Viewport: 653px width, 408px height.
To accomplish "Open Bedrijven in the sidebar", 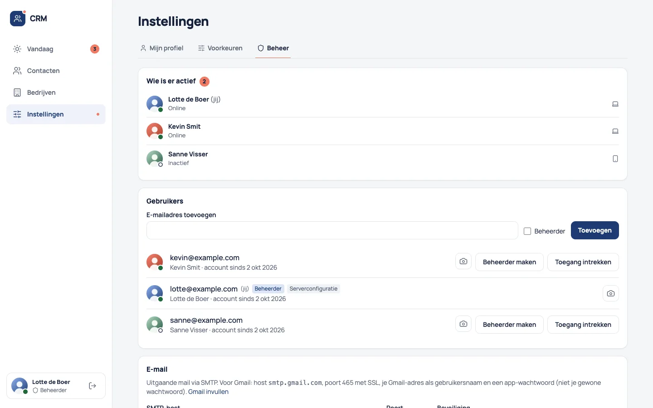I will [56, 92].
